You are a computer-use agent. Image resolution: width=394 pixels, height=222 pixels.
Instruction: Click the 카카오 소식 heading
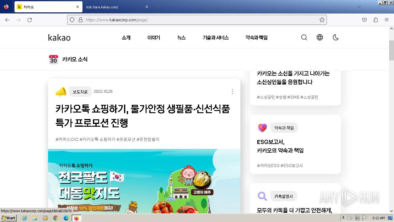75,59
